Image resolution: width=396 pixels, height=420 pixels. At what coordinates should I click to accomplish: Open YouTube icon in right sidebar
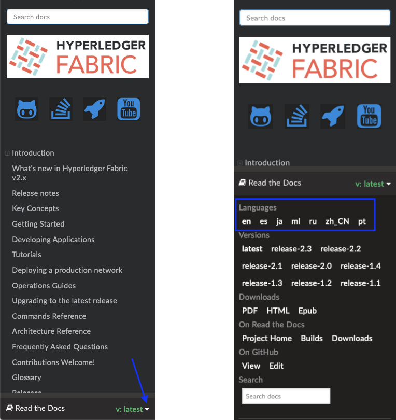coord(369,116)
